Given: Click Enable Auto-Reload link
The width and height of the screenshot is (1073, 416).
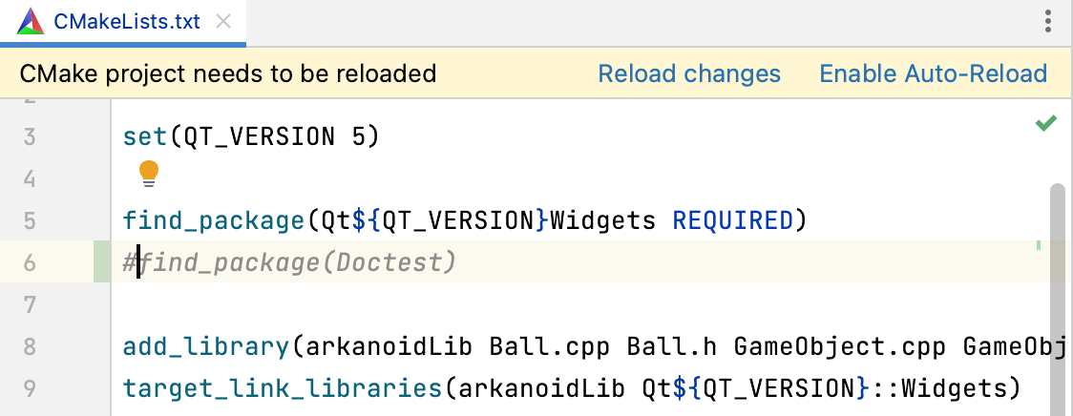Looking at the screenshot, I should point(933,73).
